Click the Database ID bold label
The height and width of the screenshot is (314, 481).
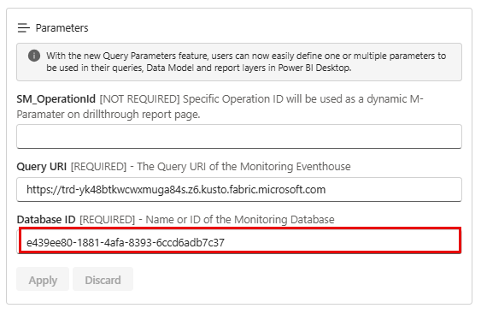(46, 220)
